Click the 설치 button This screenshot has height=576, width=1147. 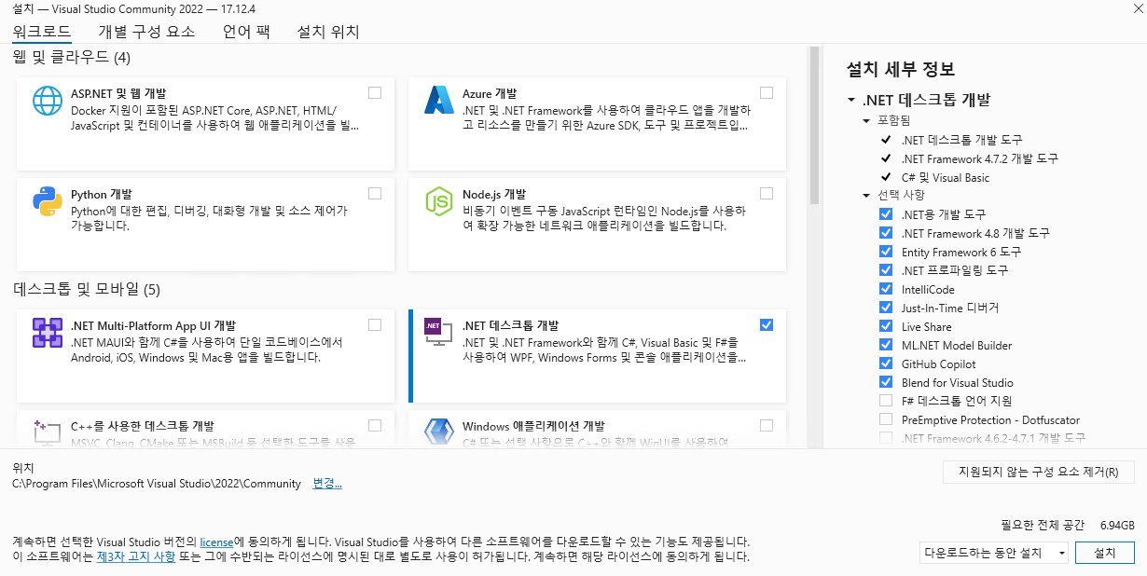(x=1104, y=552)
